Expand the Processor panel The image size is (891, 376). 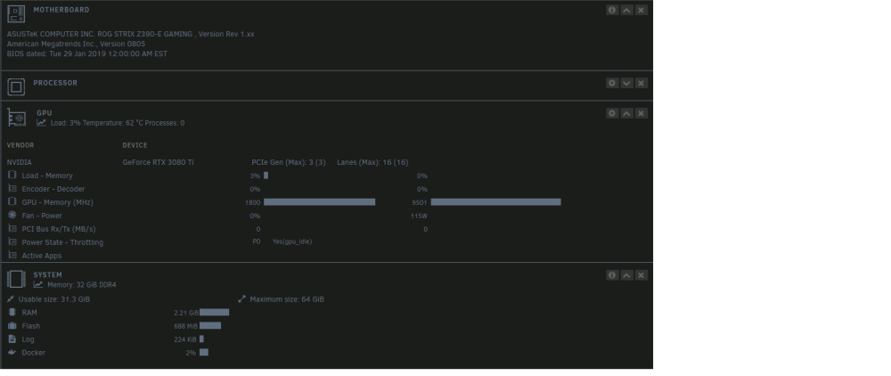pos(626,83)
